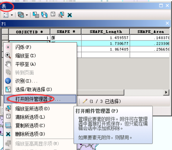Click the magnifier icon beside 缩放至(Z)
Viewport: 172px width, 150px height.
[8, 55]
